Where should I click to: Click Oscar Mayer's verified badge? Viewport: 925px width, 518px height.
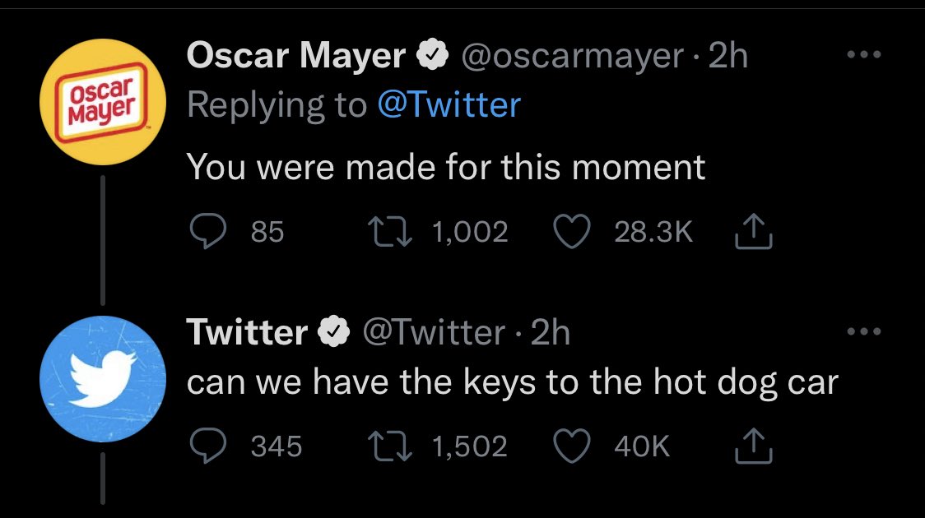point(433,56)
